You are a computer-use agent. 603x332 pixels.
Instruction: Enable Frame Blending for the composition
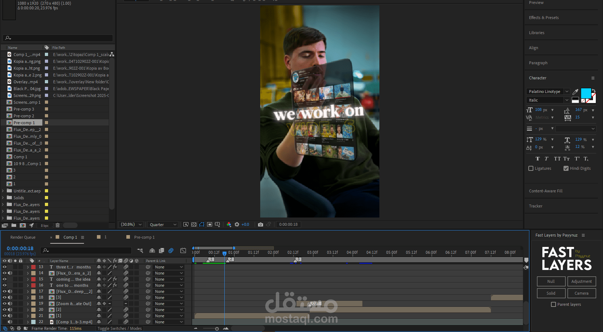(x=162, y=251)
